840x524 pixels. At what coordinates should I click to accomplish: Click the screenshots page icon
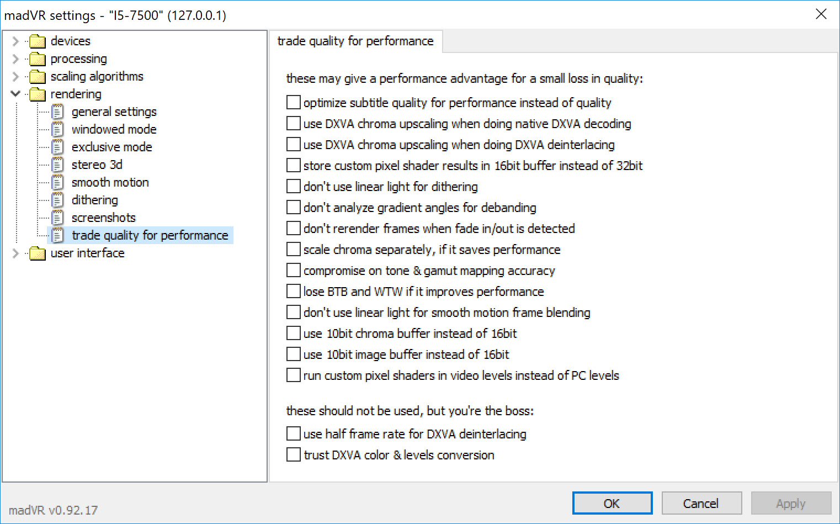pos(58,218)
